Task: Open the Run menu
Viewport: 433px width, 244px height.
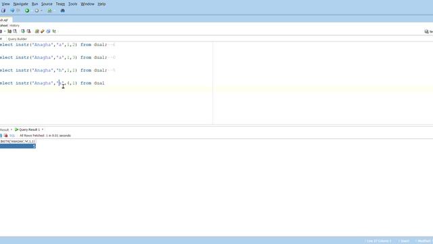Action: click(35, 4)
